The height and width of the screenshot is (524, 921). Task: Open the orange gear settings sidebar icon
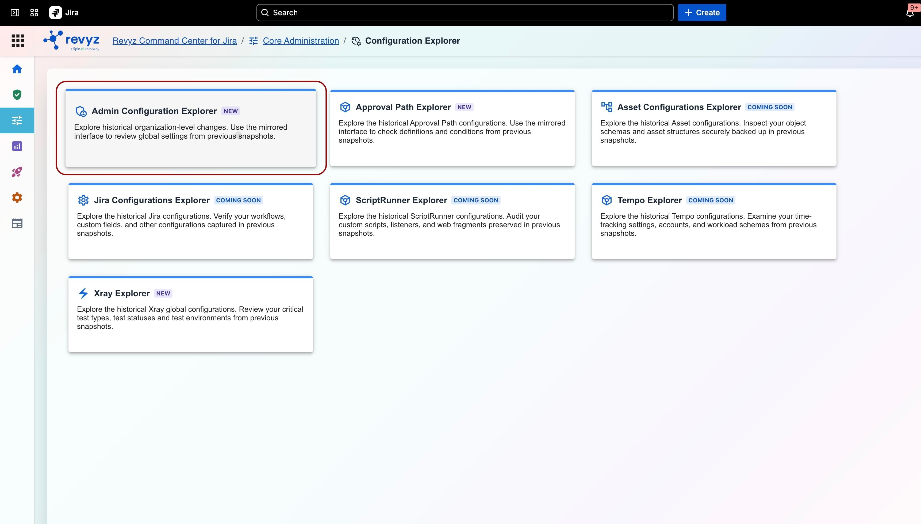coord(17,198)
